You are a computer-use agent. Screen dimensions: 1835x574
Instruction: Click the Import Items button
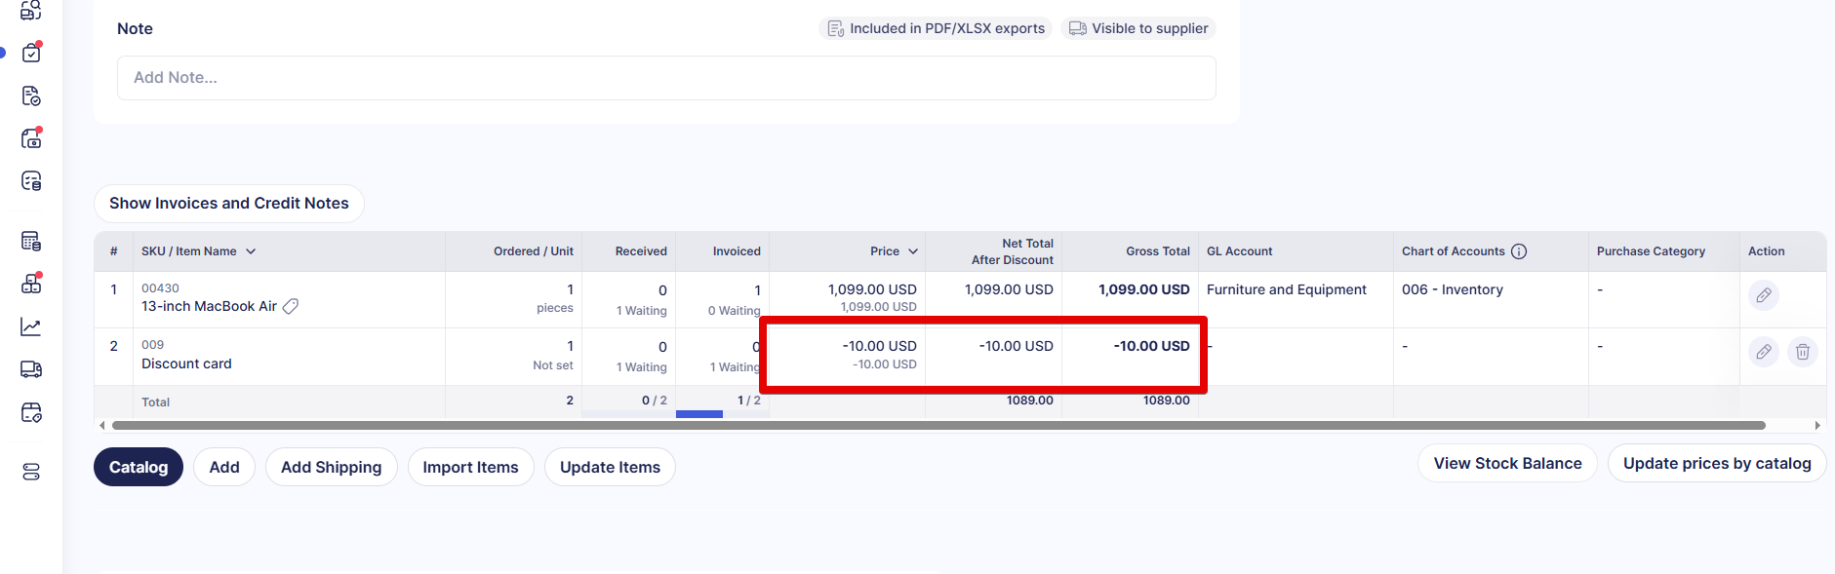(470, 467)
